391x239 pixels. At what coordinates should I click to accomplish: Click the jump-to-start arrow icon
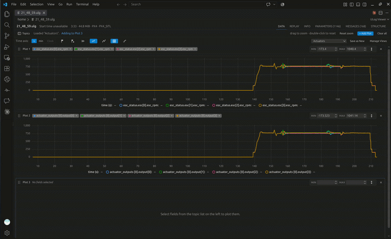point(83,41)
